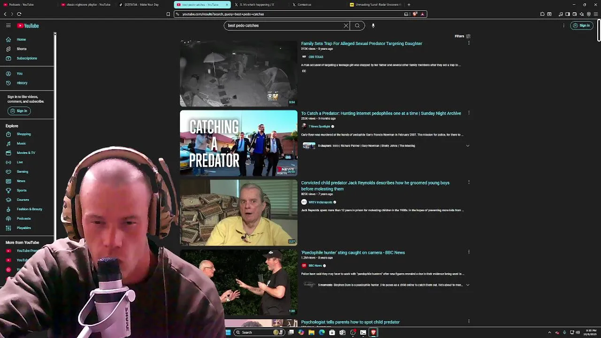Show hidden system tray icons
The height and width of the screenshot is (338, 601).
549,332
